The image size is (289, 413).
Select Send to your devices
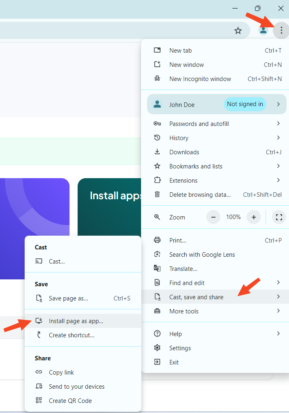tap(76, 386)
